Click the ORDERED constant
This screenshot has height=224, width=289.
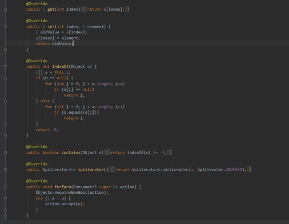click(234, 170)
